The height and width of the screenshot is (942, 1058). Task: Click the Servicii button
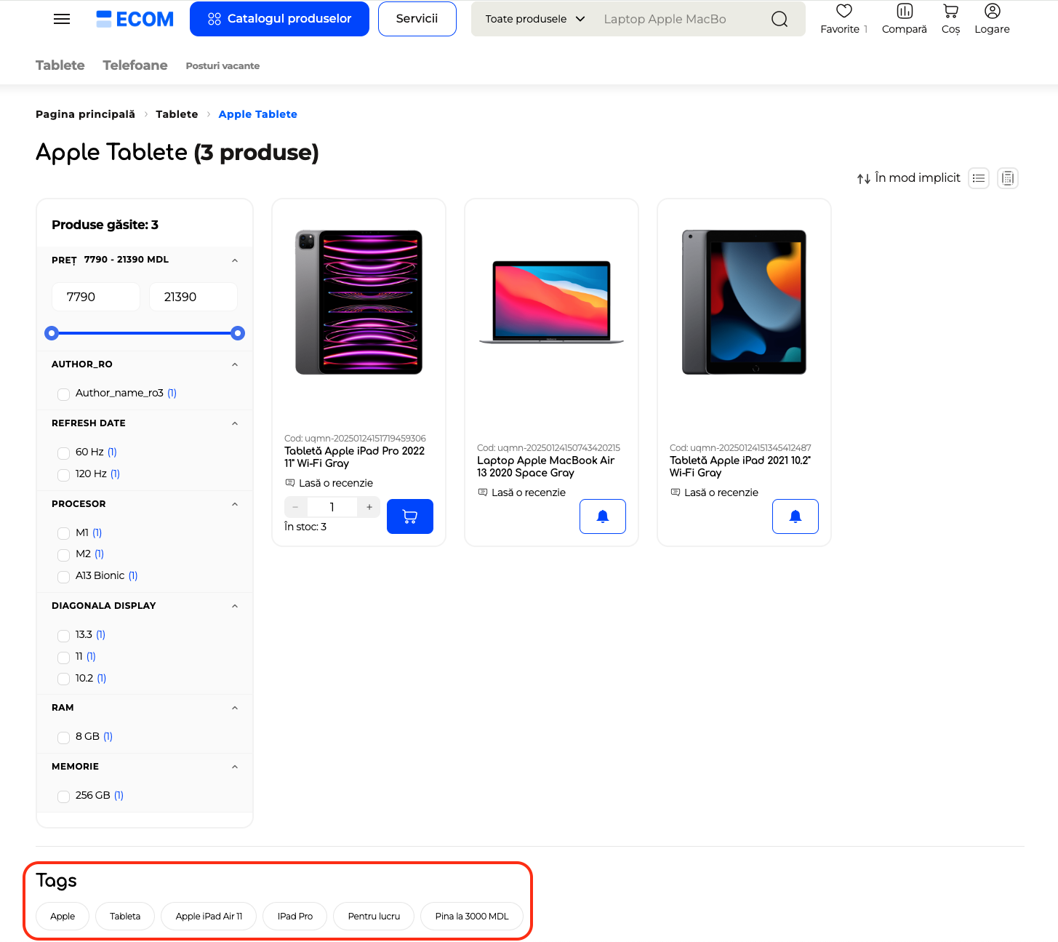(417, 19)
